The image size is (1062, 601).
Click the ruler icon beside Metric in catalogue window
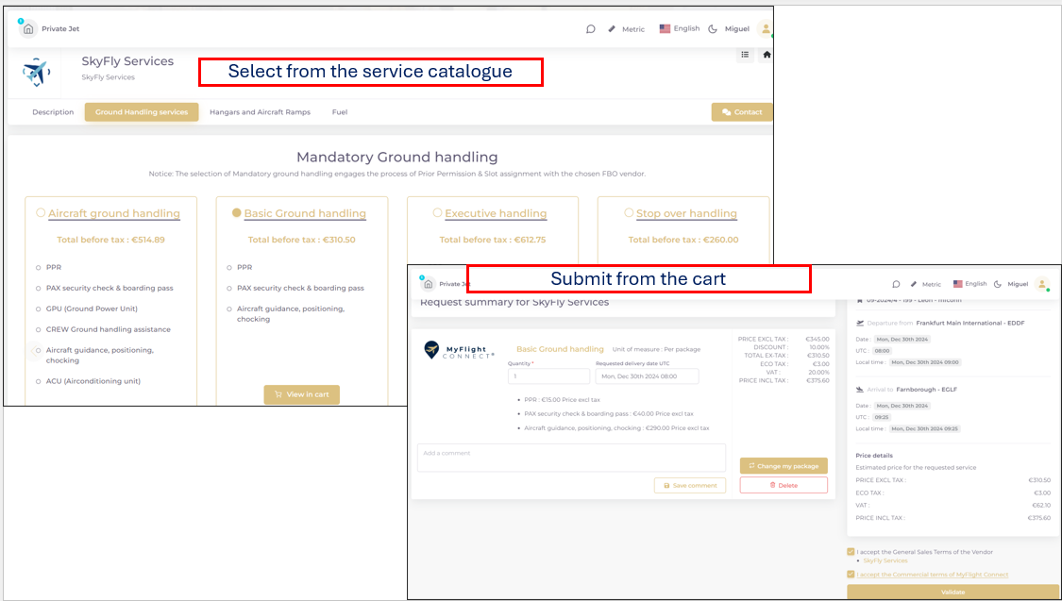612,29
